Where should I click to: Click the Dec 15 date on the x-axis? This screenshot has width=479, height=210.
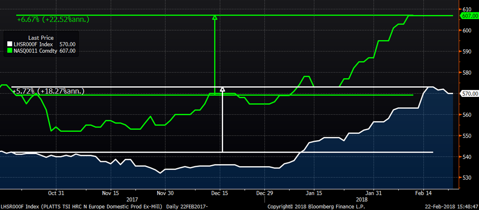coord(220,193)
